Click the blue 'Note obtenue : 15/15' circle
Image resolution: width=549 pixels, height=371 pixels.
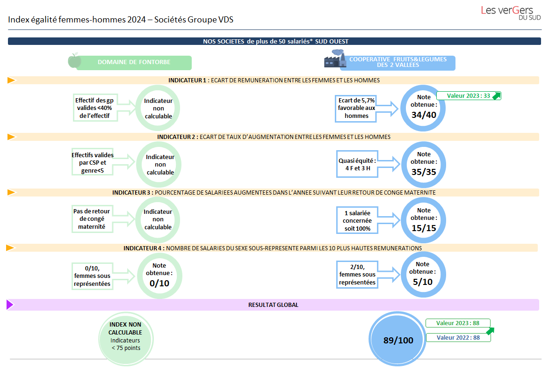click(424, 220)
